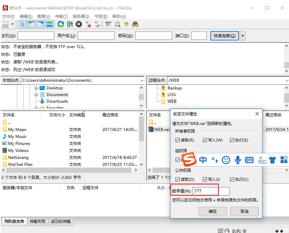The image size is (289, 233).
Task: Expand remote site path dropdown
Action: [287, 80]
